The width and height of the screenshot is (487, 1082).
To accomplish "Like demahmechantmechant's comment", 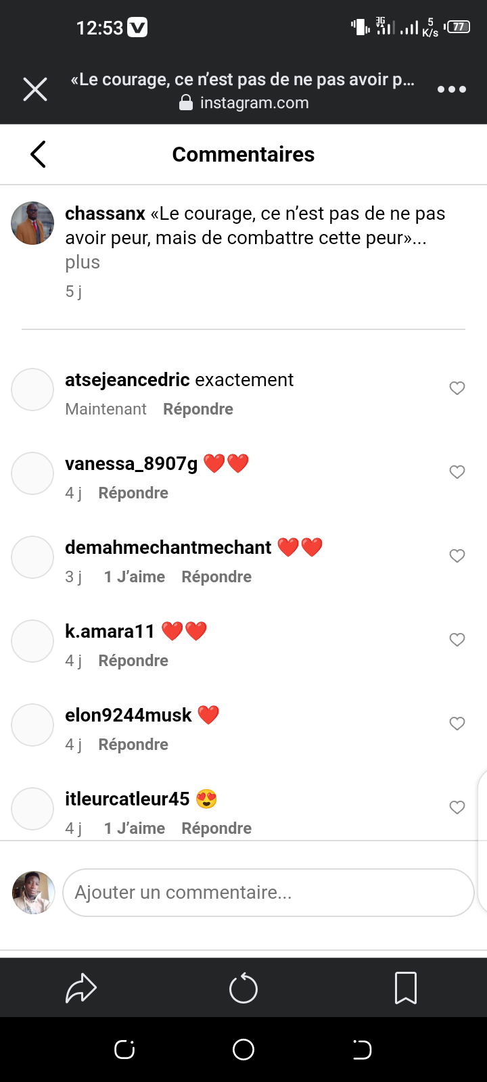I will point(457,556).
